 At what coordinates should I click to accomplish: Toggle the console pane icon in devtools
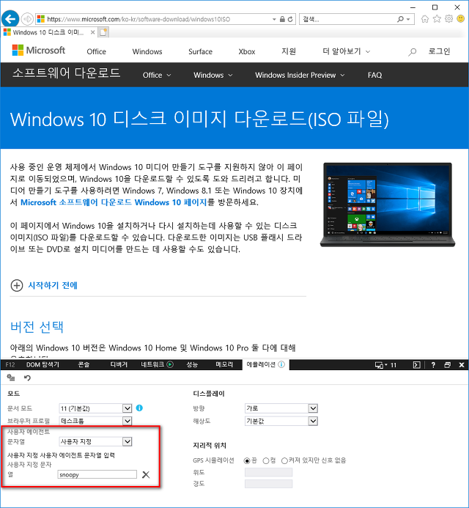(416, 365)
